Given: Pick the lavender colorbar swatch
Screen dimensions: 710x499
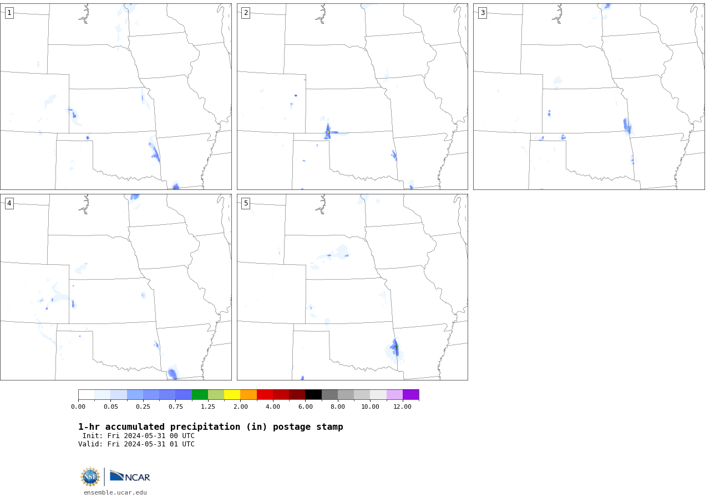Looking at the screenshot, I should point(394,395).
